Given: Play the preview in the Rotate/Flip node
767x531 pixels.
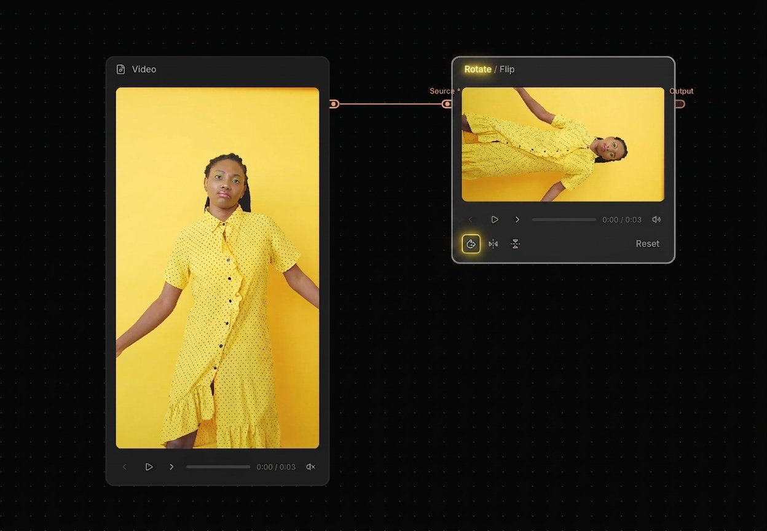Looking at the screenshot, I should click(x=495, y=219).
